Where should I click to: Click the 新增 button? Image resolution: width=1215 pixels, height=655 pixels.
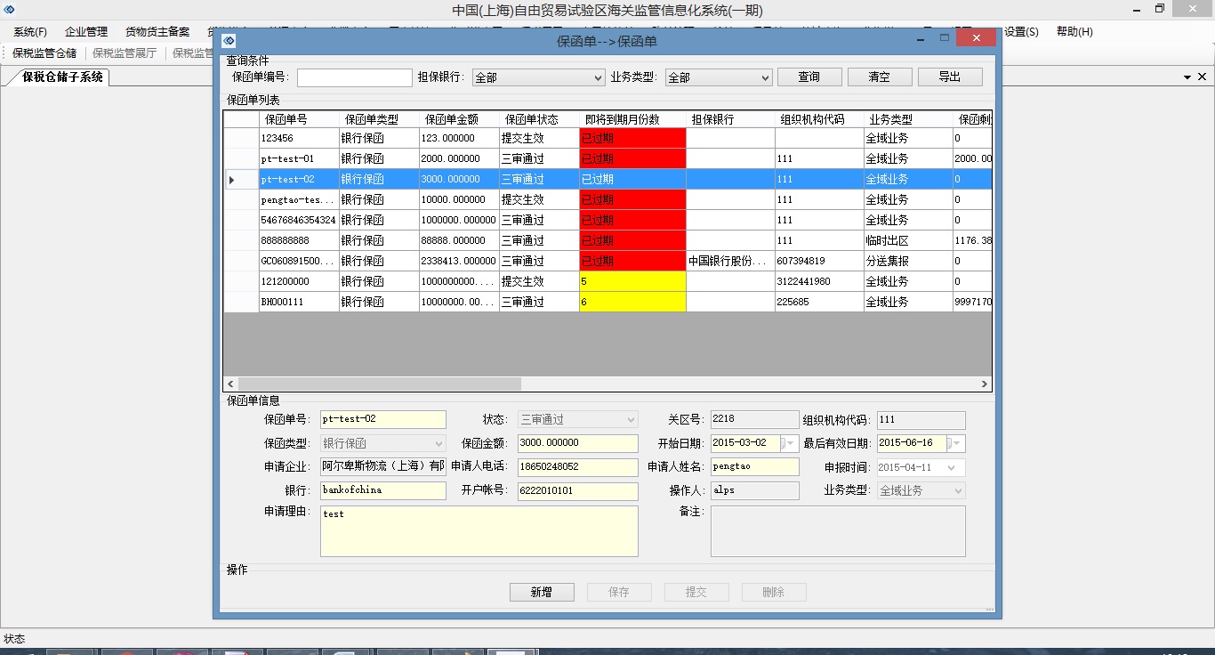pyautogui.click(x=541, y=592)
